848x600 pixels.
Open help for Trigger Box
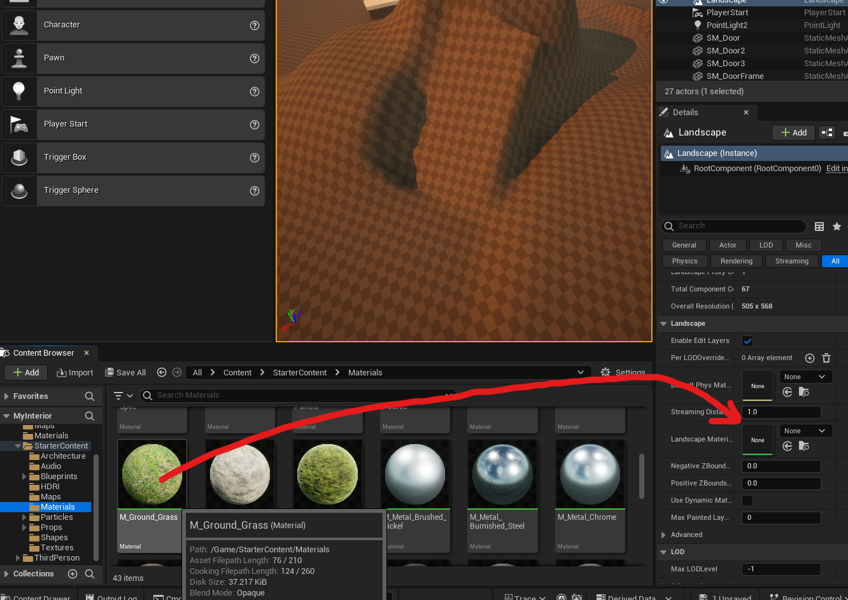coord(255,158)
